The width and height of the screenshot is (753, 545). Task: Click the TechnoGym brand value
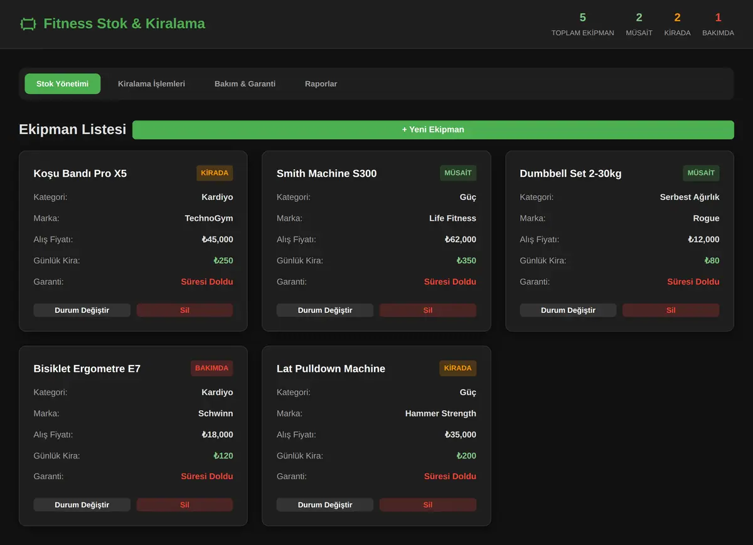pos(209,218)
